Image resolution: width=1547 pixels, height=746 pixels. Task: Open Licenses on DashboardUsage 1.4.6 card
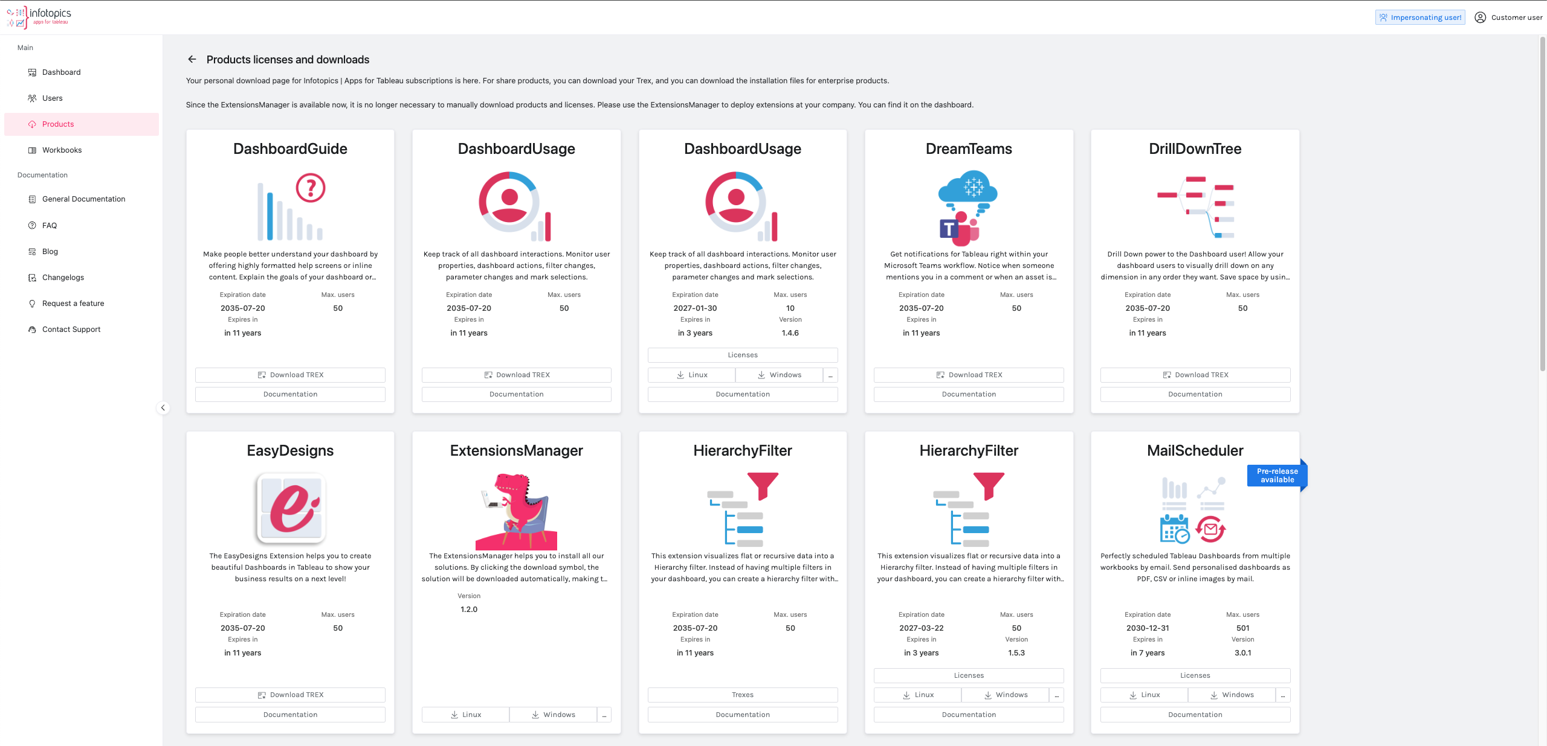[743, 355]
